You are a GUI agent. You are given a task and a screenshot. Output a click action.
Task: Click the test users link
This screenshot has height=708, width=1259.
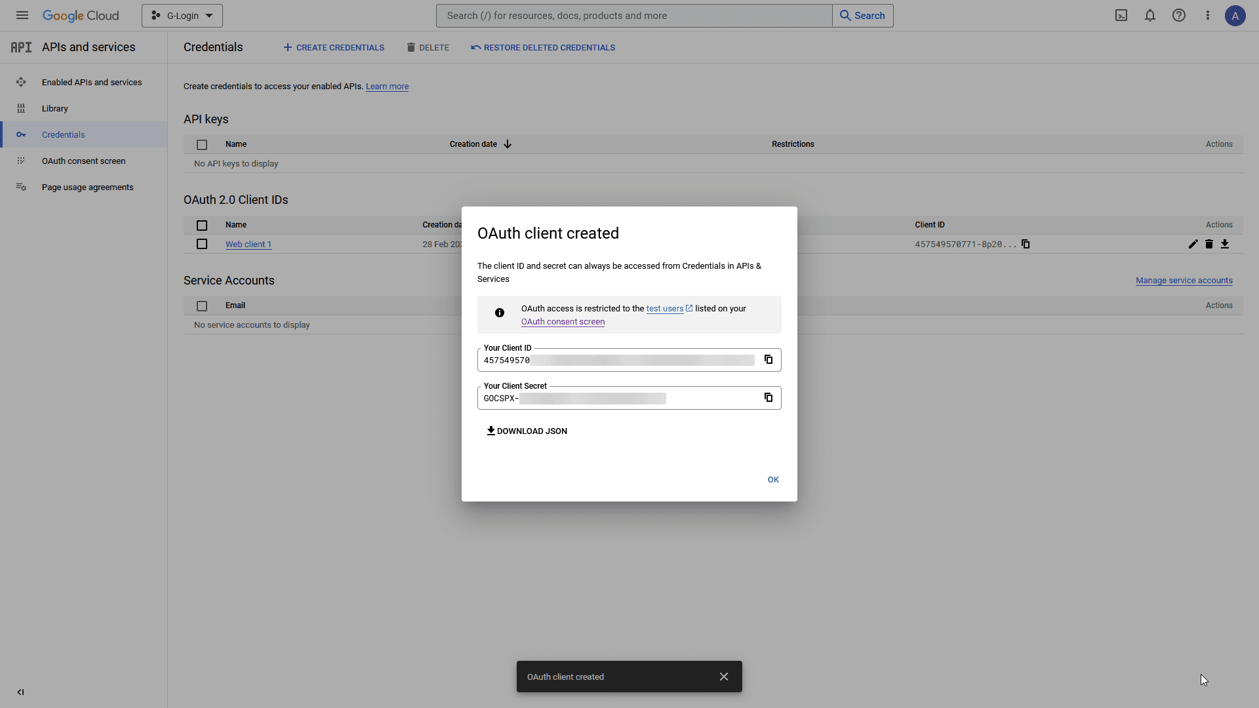pyautogui.click(x=665, y=307)
